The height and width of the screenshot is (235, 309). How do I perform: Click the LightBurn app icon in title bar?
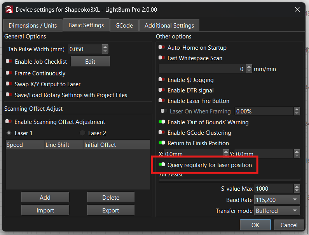9,9
